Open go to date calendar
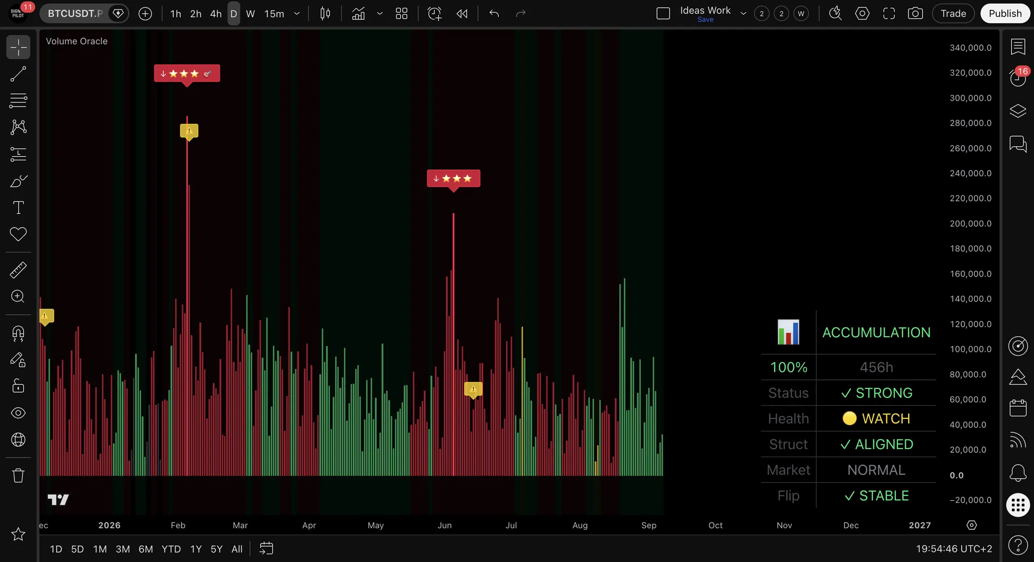 pyautogui.click(x=266, y=549)
